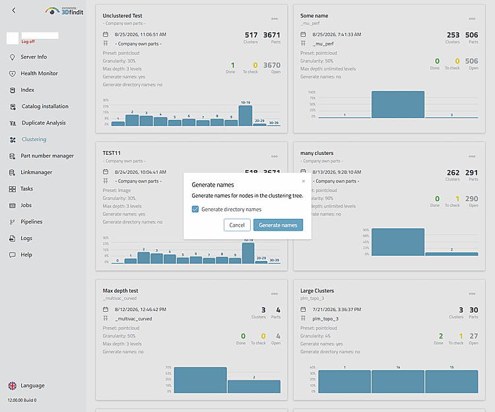Open the Language selector
Image resolution: width=495 pixels, height=412 pixels.
point(32,386)
